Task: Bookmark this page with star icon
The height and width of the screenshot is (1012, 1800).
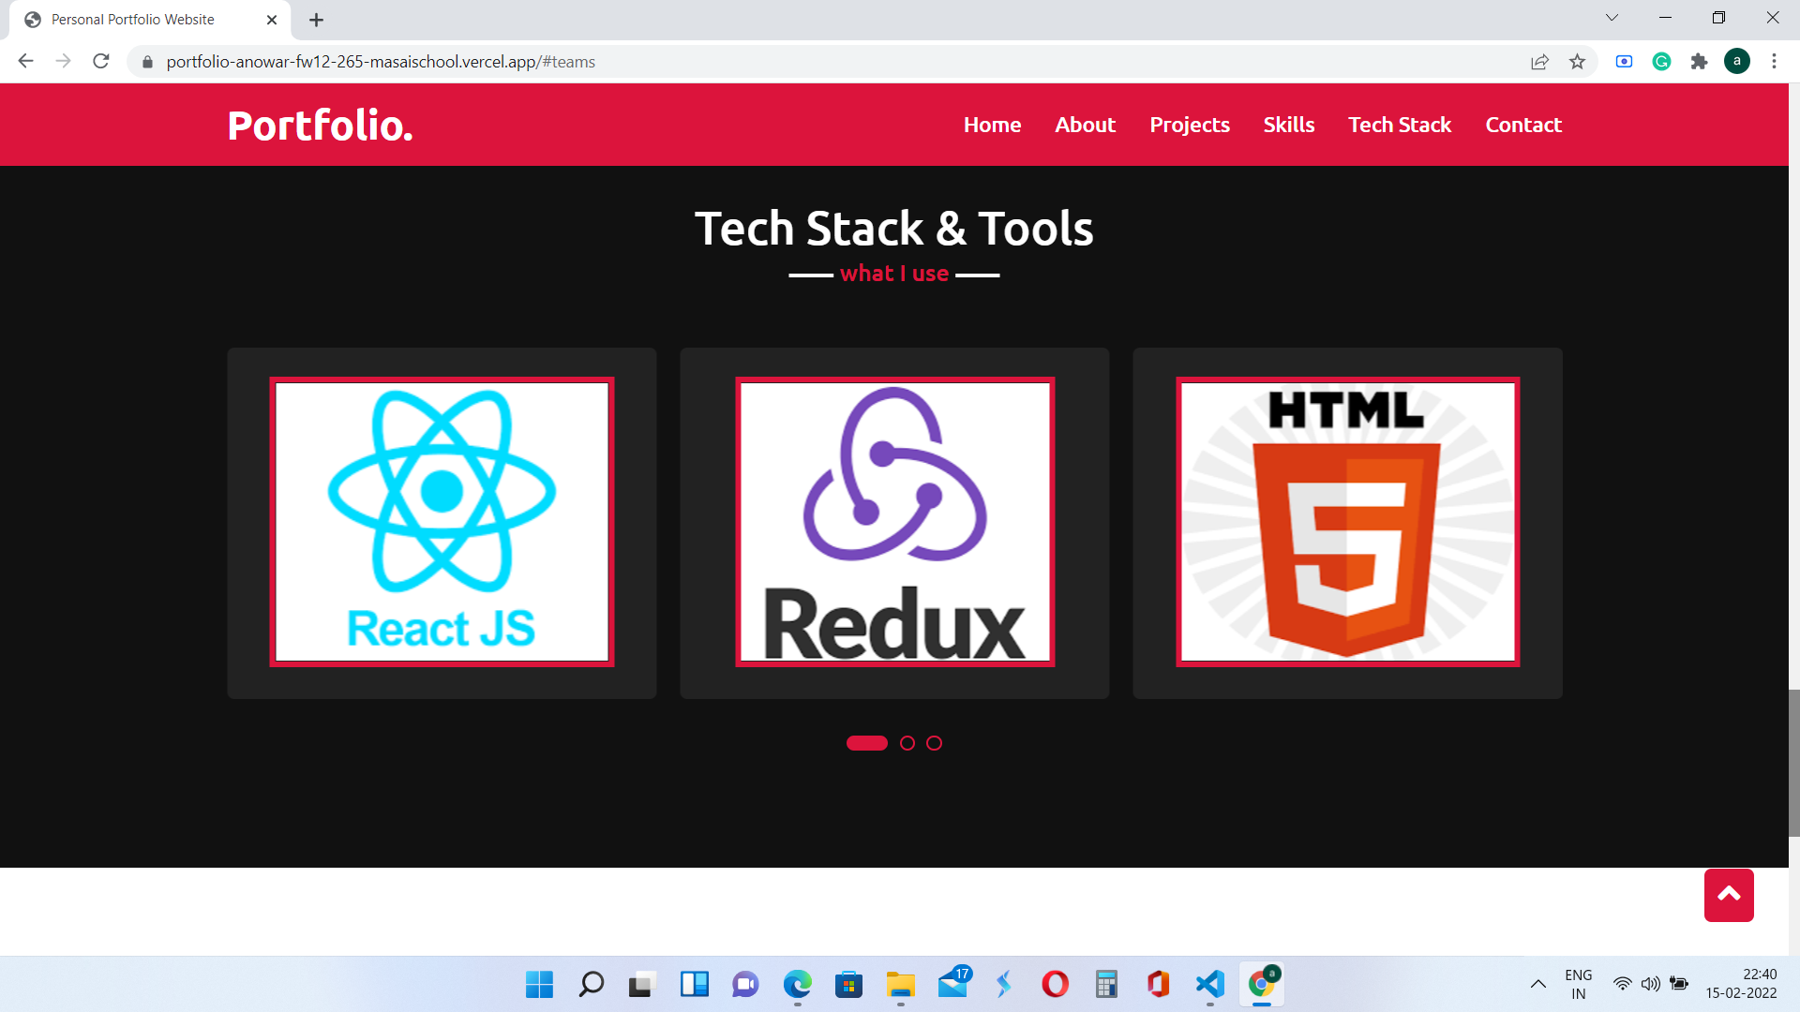Action: click(x=1577, y=62)
